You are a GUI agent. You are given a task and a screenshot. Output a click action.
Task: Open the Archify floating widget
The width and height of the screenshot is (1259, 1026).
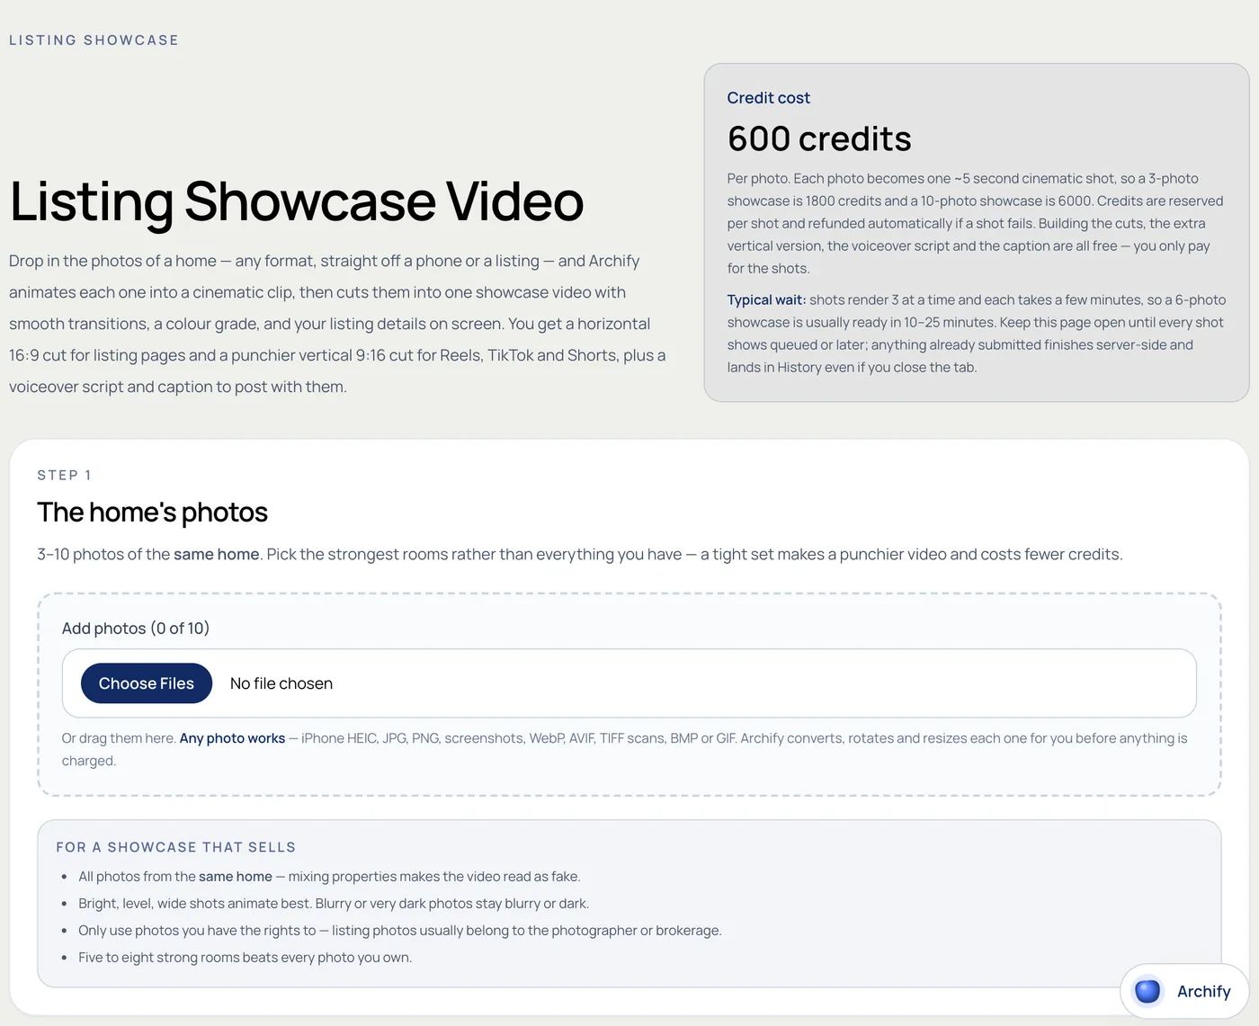[1183, 991]
